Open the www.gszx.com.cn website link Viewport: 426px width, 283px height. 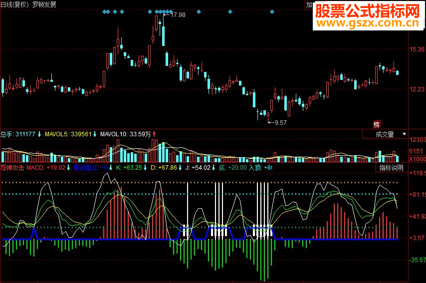(368, 23)
